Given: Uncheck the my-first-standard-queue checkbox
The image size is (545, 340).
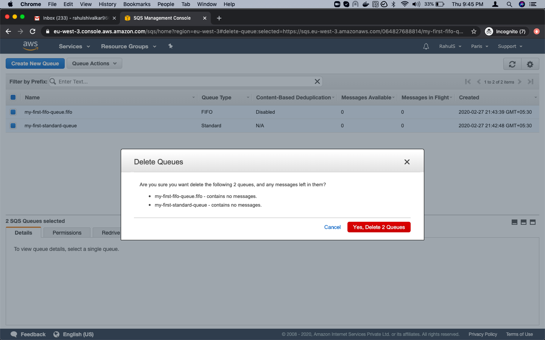Looking at the screenshot, I should pos(13,126).
